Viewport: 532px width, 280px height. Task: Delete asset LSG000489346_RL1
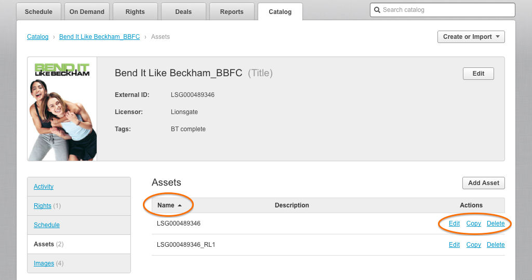click(x=496, y=245)
